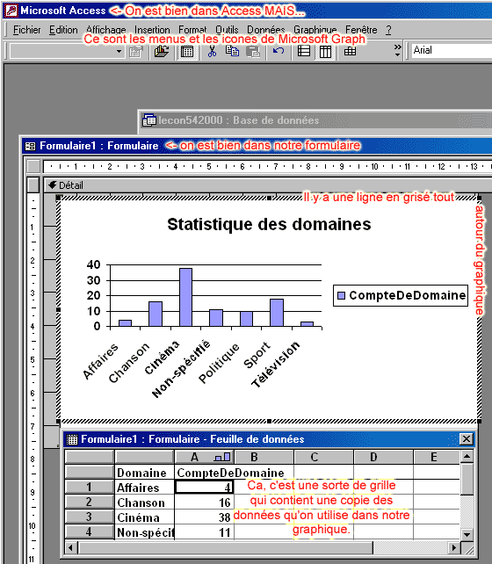
Task: Select the Cinéma bar in the chart
Action: click(185, 297)
